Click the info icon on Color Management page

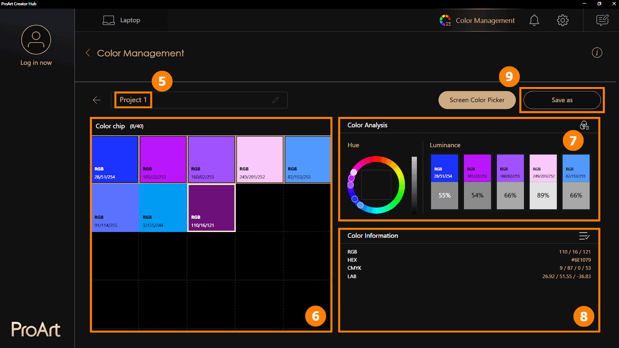coord(597,53)
